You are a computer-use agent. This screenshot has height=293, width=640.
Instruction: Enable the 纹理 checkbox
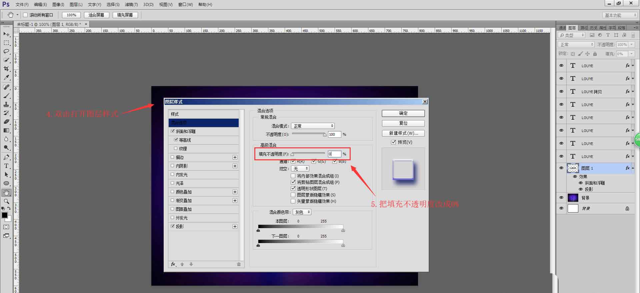176,148
